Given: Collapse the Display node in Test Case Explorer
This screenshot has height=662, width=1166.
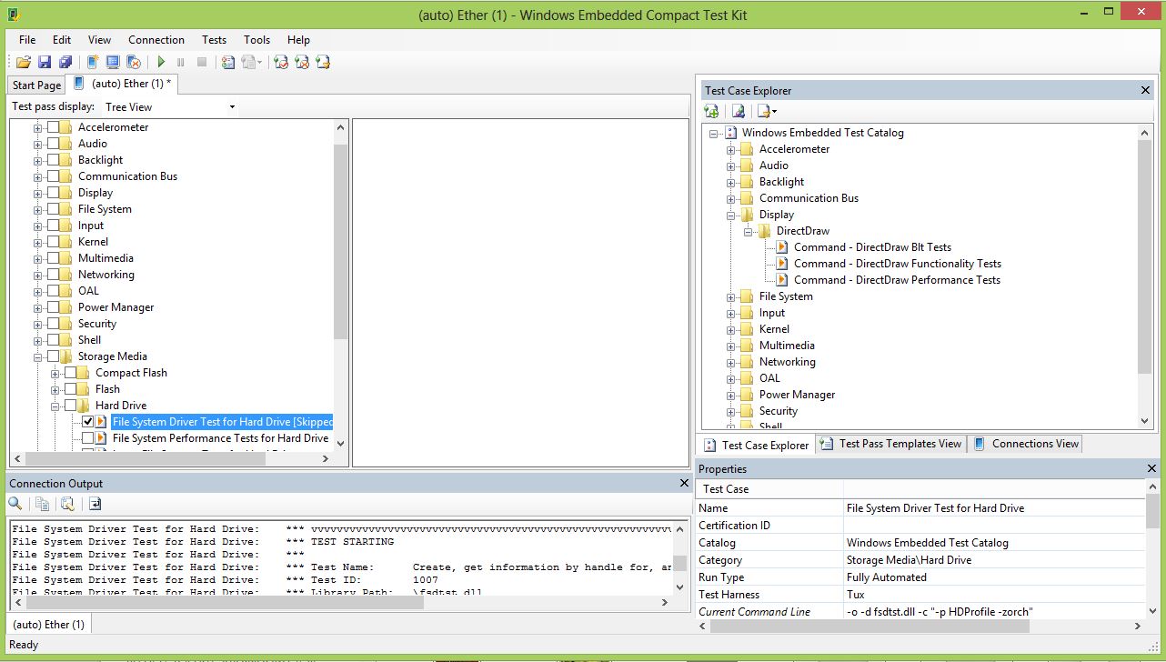Looking at the screenshot, I should point(731,215).
